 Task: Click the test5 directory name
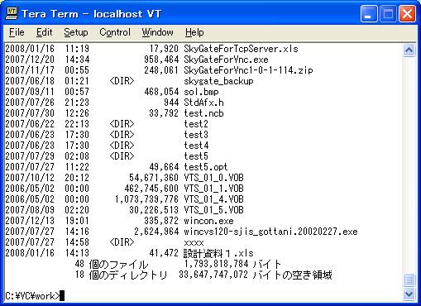196,156
